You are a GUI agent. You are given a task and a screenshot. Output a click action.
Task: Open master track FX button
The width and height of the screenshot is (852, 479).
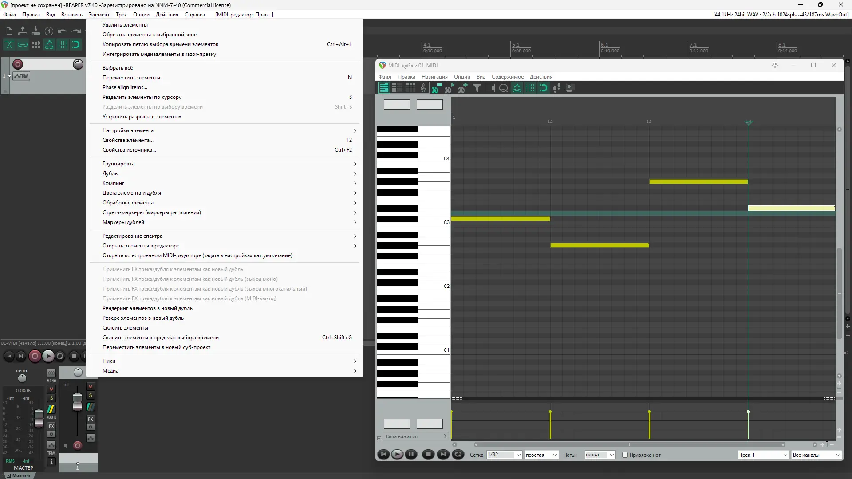point(51,426)
